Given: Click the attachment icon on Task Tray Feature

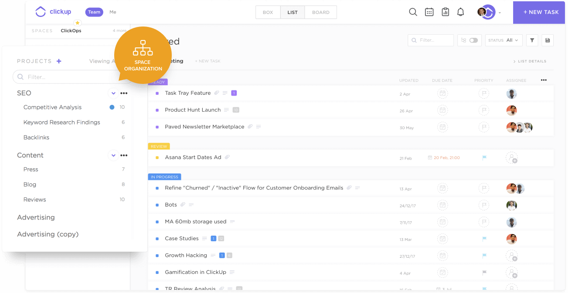Looking at the screenshot, I should [217, 93].
